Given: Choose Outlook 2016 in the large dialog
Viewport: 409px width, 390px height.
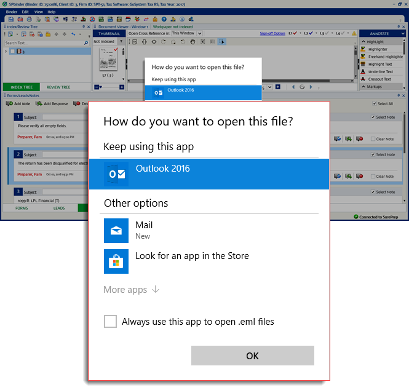Looking at the screenshot, I should (x=209, y=174).
